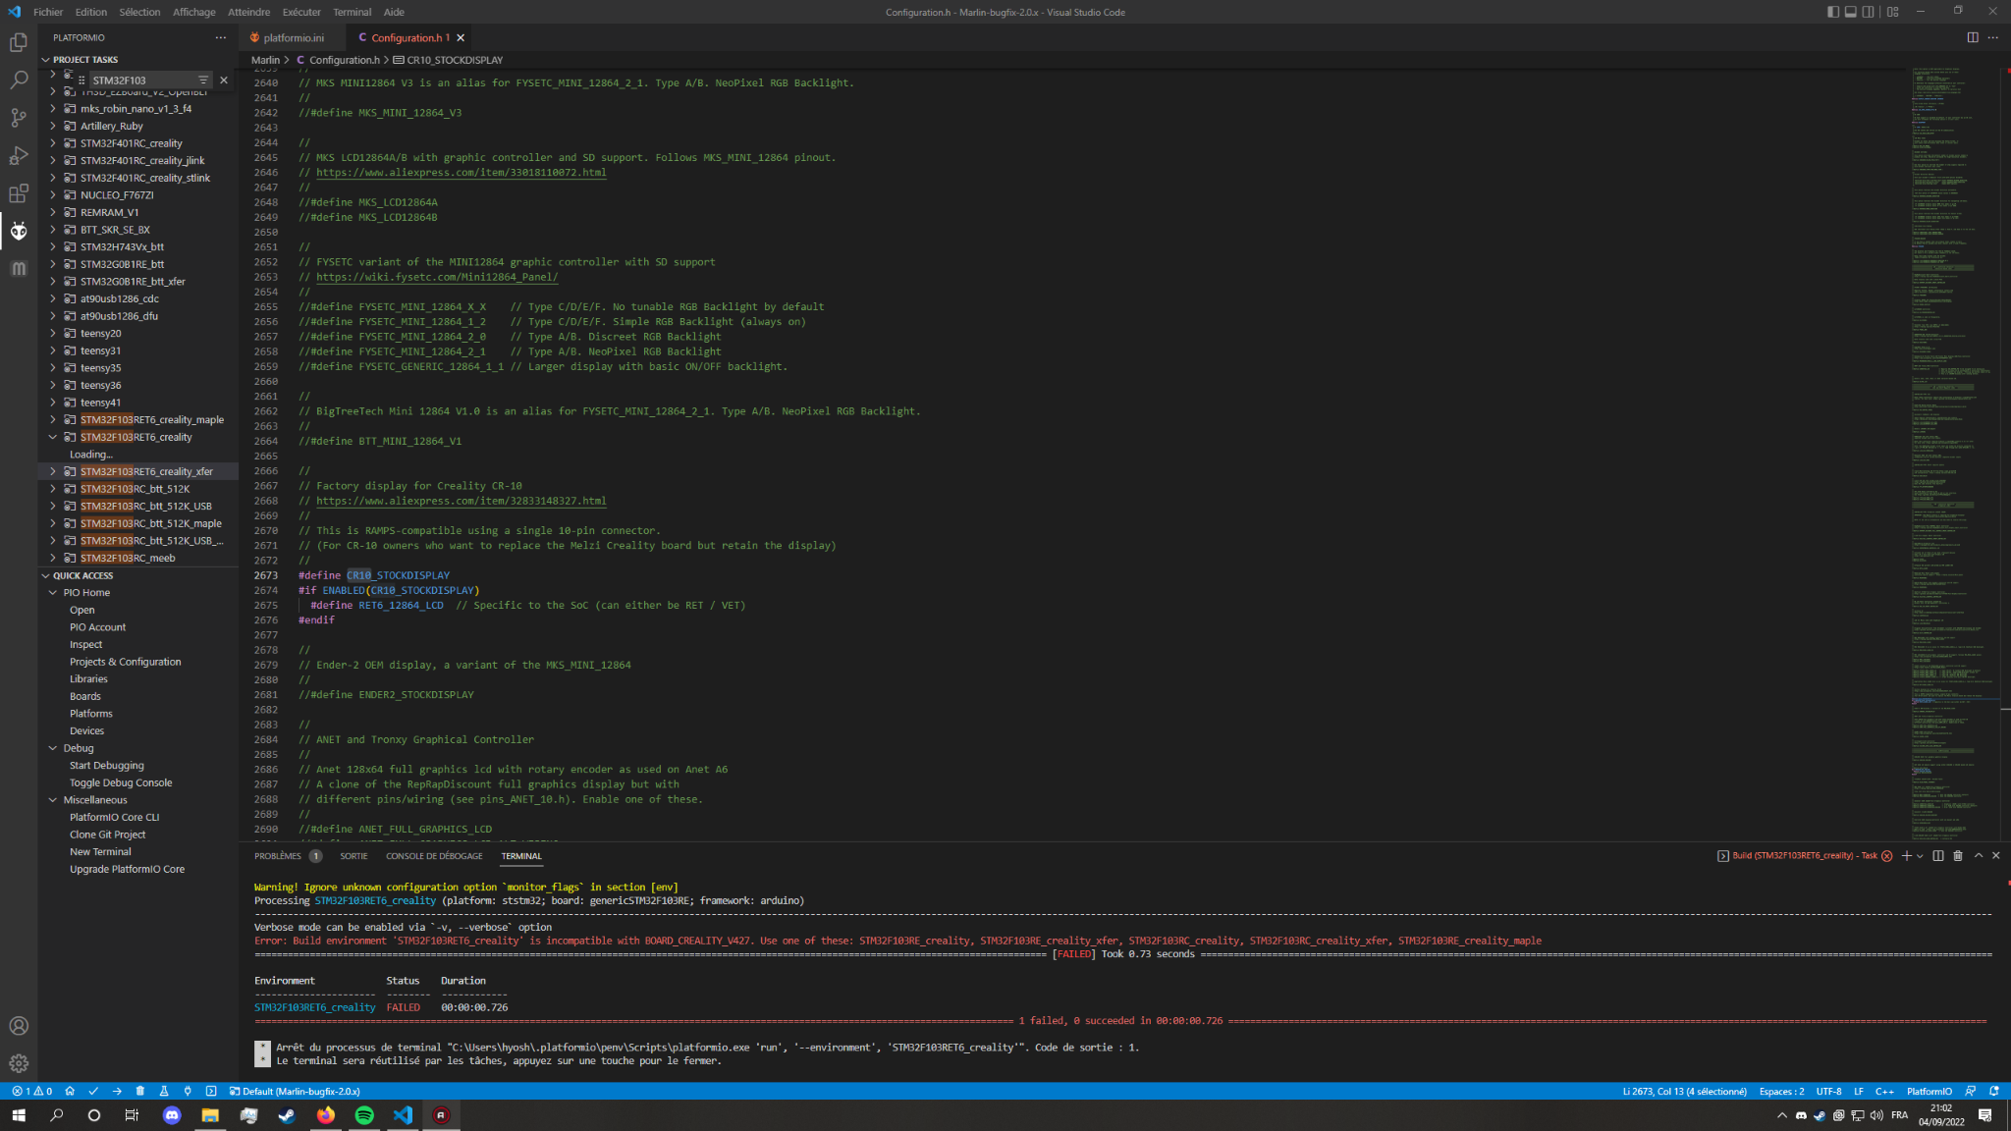Select the PlatformIO alien icon
2011x1131 pixels.
19,231
